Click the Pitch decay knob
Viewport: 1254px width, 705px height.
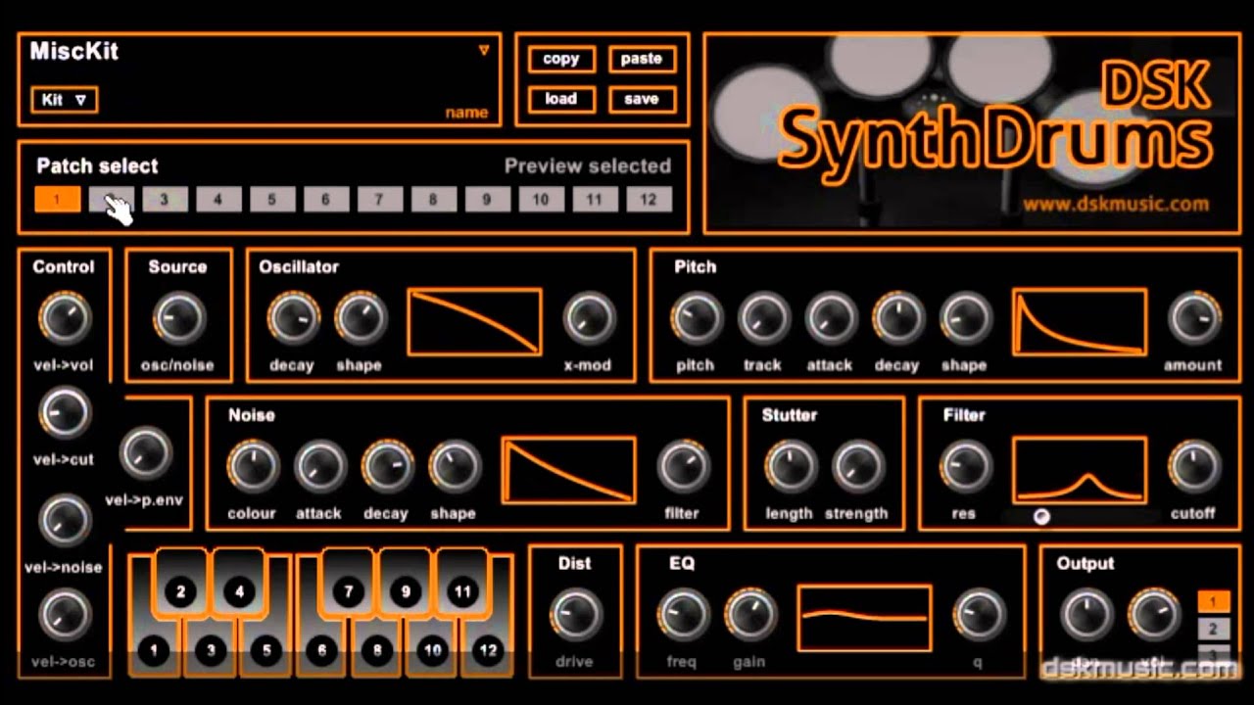(x=897, y=318)
